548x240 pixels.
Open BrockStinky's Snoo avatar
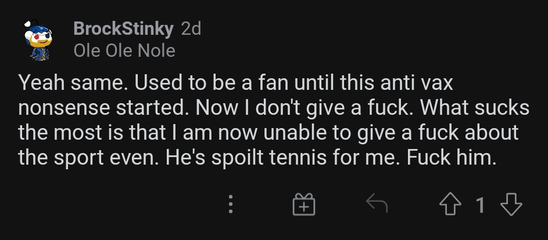[x=38, y=40]
